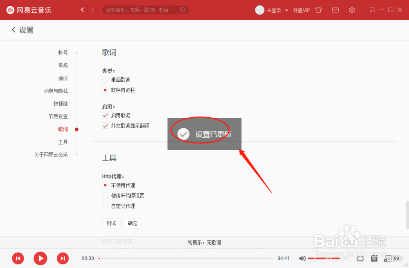Toggle the loop playback mode icon
This screenshot has width=409, height=268.
pos(360,258)
